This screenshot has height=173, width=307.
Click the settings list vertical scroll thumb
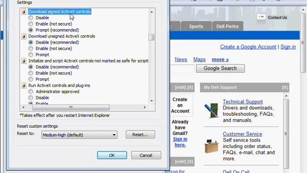click(x=152, y=37)
